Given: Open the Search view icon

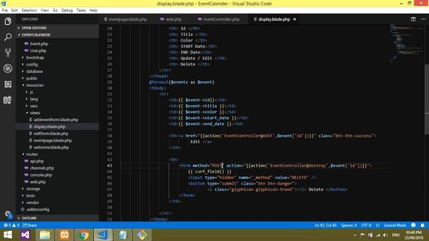Looking at the screenshot, I should point(7,37).
